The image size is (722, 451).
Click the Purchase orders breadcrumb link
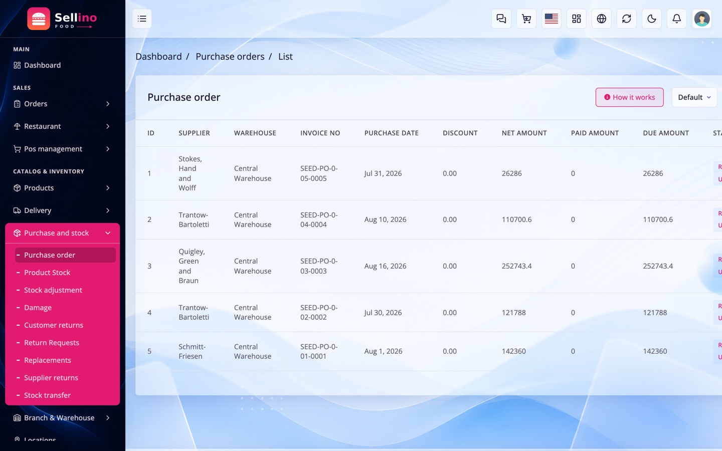pyautogui.click(x=230, y=57)
